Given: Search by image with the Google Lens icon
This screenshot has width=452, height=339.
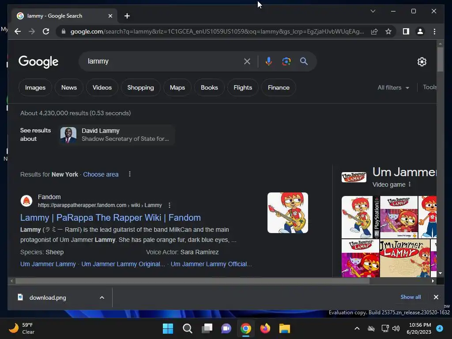Looking at the screenshot, I should coord(286,61).
